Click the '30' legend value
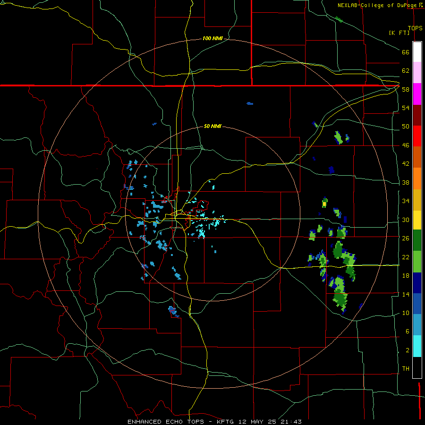This screenshot has width=425, height=425. (406, 220)
